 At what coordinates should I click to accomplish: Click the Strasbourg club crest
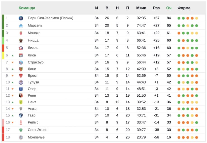(21, 62)
